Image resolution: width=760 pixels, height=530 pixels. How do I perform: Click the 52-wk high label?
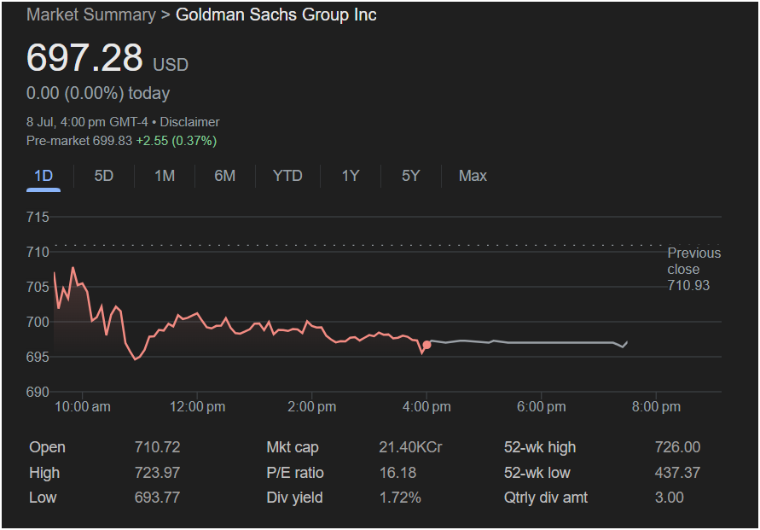[x=540, y=446]
